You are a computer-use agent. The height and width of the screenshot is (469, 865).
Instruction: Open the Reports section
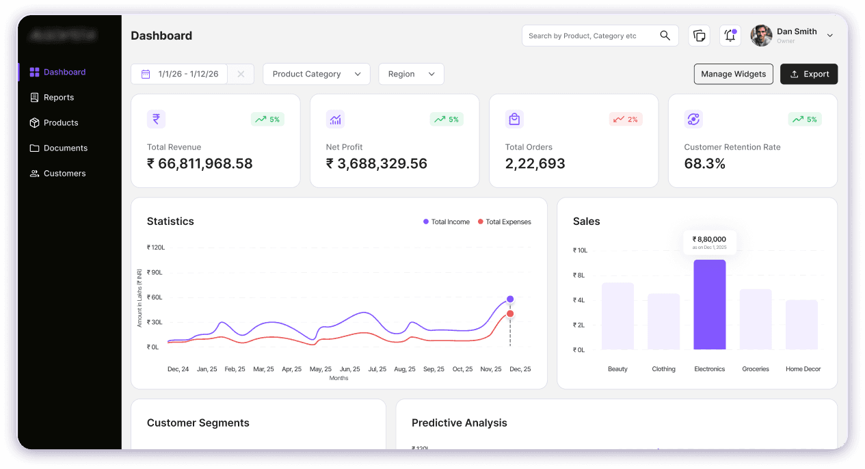tap(59, 97)
